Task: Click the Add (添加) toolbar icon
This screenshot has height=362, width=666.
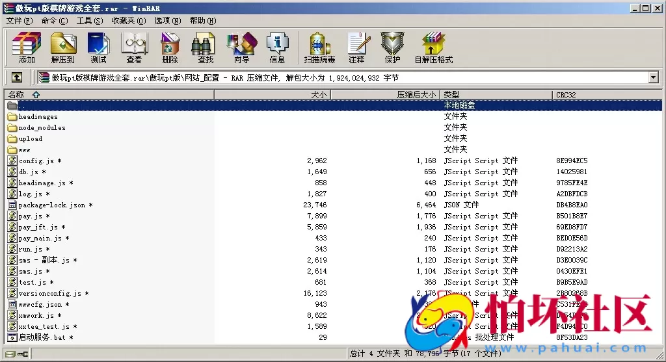Action: tap(27, 47)
